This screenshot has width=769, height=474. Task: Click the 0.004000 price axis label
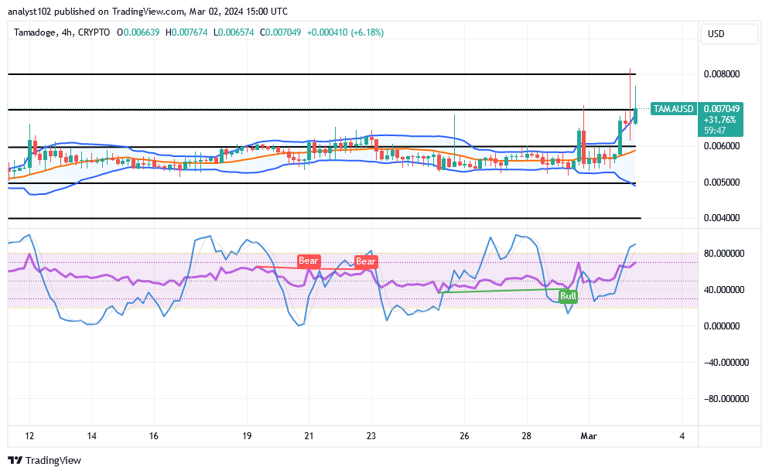pos(722,218)
